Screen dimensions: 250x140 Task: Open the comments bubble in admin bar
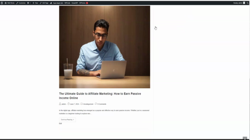coord(29,3)
